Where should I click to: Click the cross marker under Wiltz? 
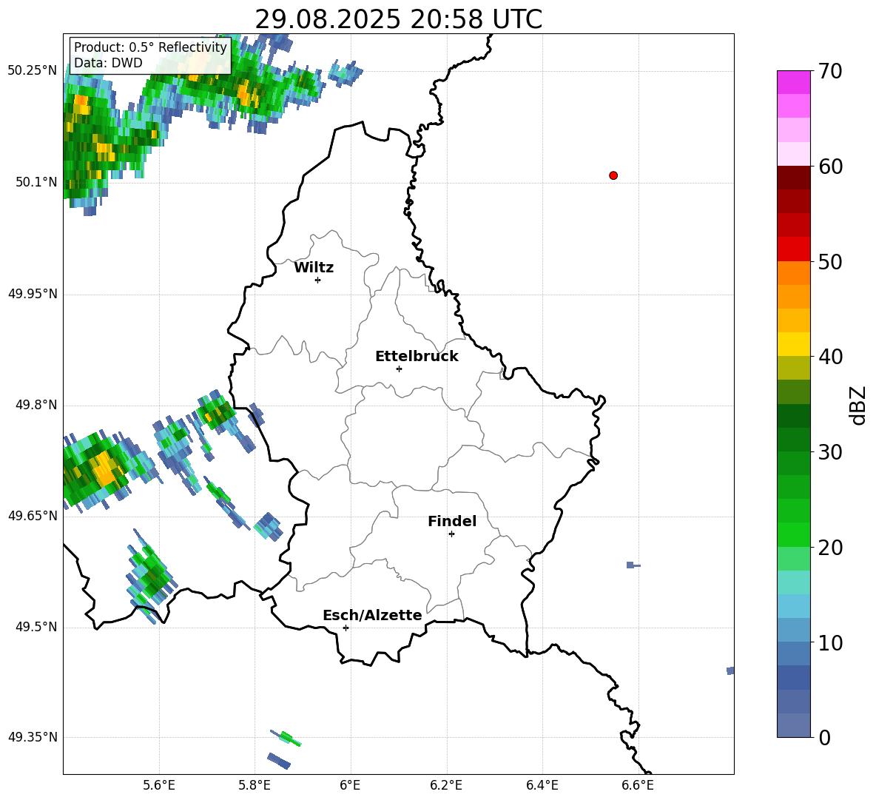tap(318, 280)
